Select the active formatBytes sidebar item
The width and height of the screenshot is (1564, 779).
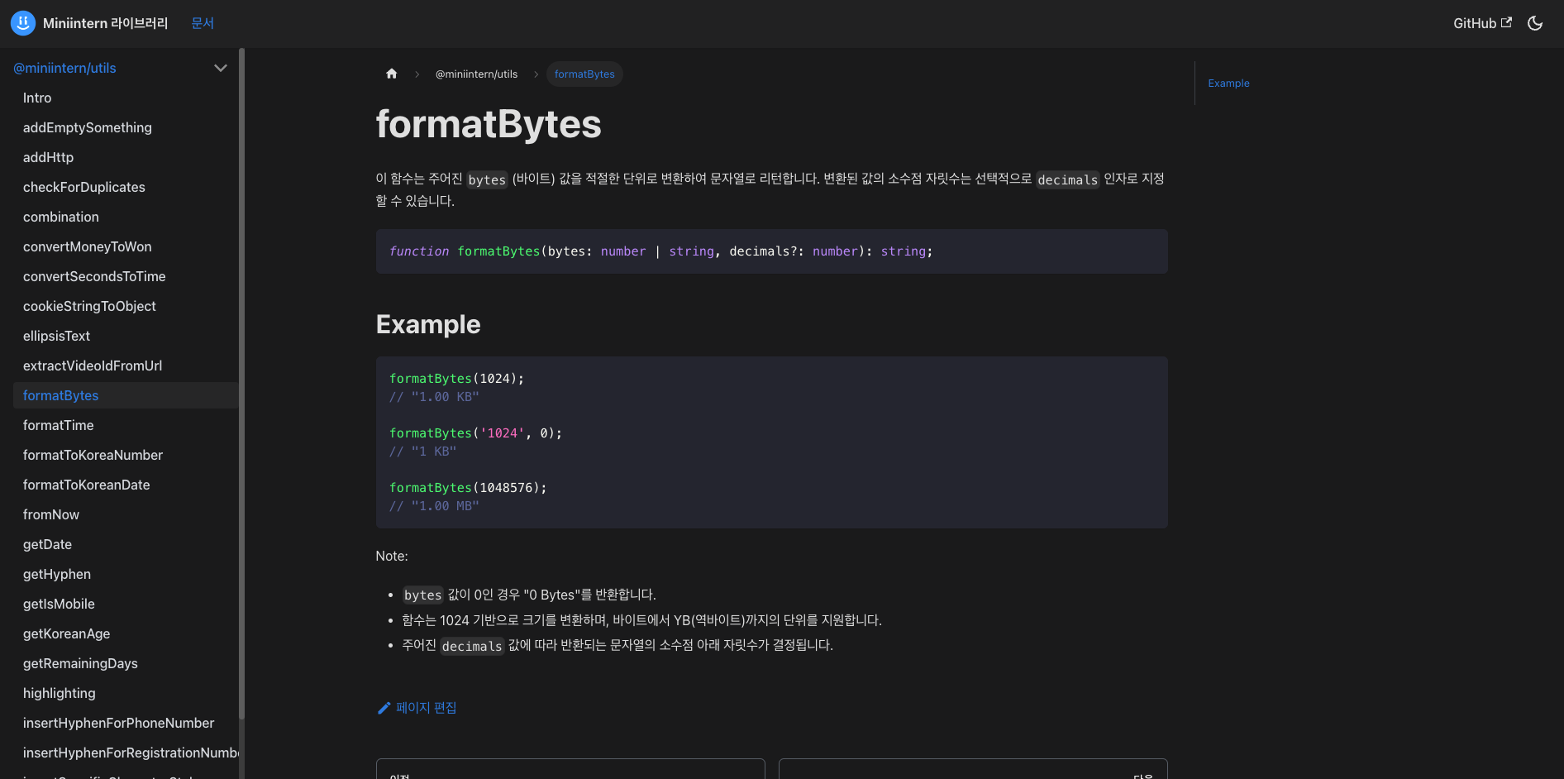click(126, 395)
